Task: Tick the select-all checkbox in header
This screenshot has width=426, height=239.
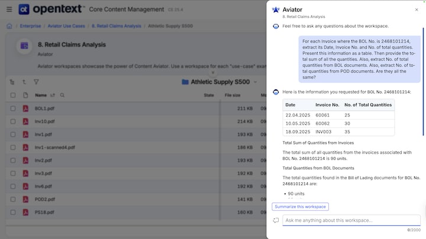Action: [x=13, y=95]
